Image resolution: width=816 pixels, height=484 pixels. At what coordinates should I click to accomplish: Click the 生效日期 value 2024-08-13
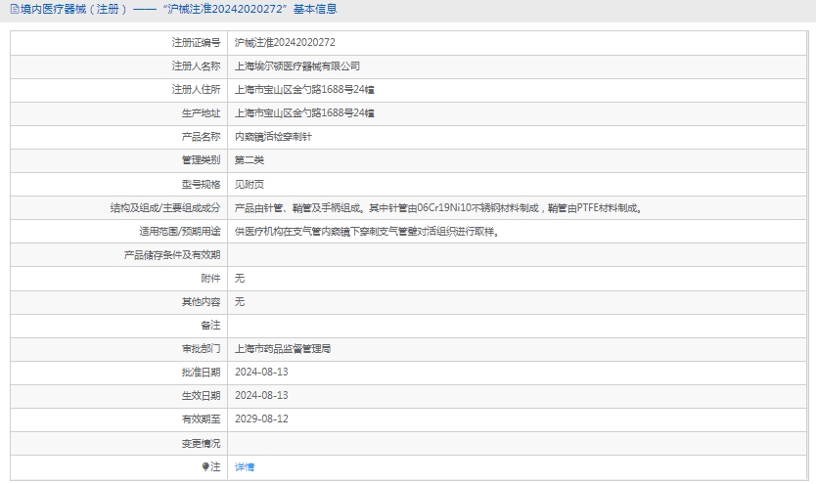tap(261, 395)
